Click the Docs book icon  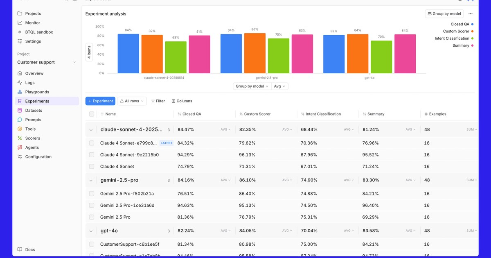20,249
